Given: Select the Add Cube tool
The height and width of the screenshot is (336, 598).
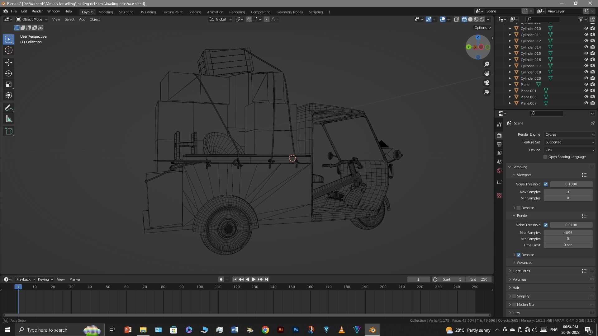Looking at the screenshot, I should tap(9, 131).
